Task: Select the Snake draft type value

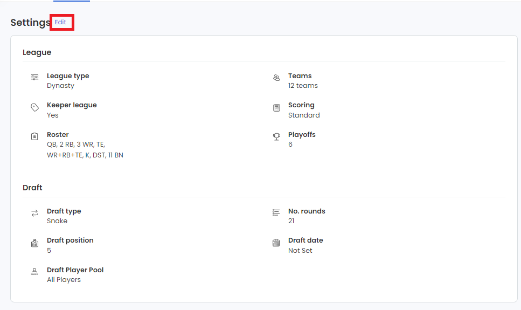Action: point(57,221)
